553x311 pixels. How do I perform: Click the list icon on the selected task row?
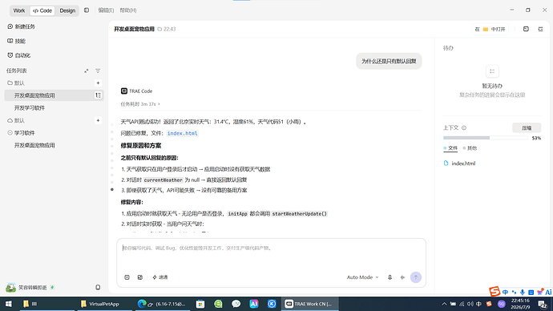coord(98,95)
